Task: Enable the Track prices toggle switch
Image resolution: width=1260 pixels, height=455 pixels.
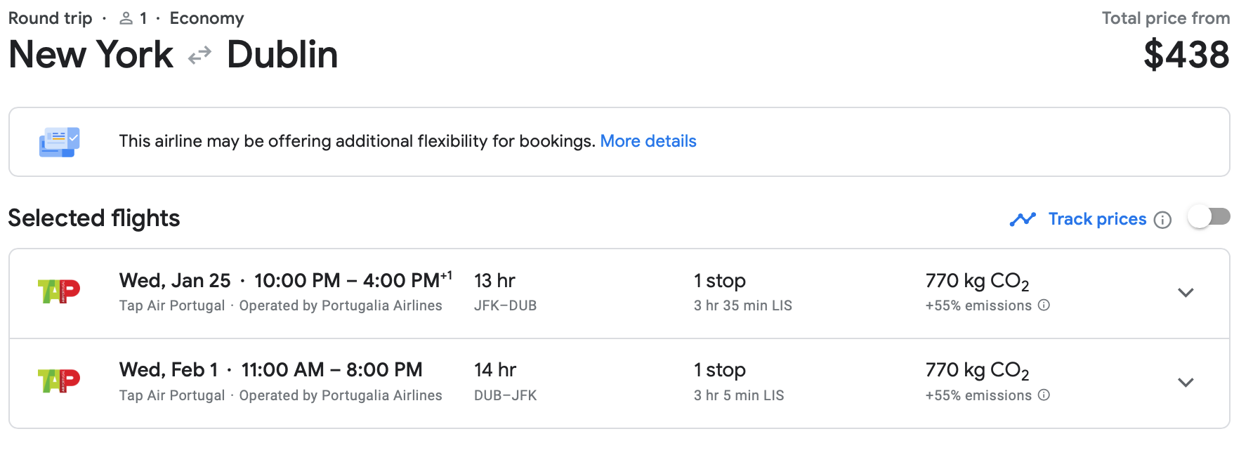Action: click(1209, 217)
